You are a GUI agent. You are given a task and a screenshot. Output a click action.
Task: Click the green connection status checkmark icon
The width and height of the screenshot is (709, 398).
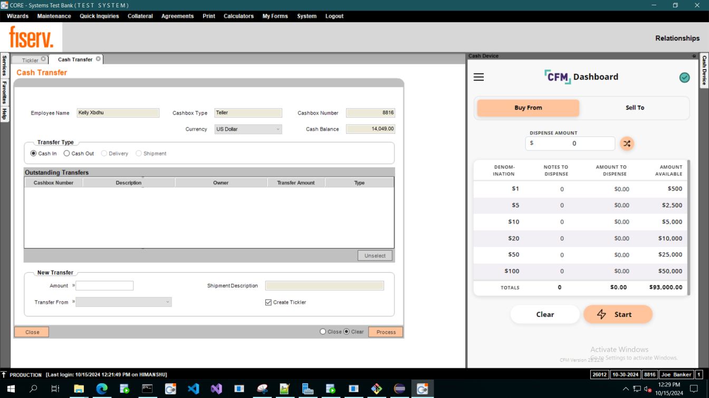(x=684, y=78)
